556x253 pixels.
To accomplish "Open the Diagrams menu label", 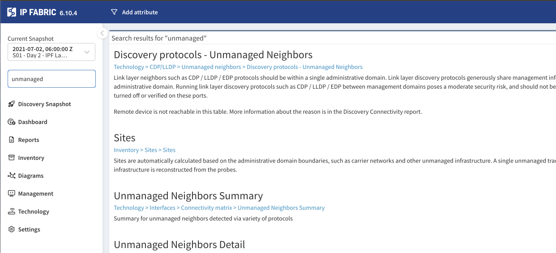I will coord(31,176).
